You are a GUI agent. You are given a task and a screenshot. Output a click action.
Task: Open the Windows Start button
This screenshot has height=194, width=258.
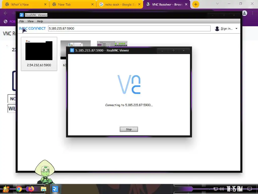(6, 189)
